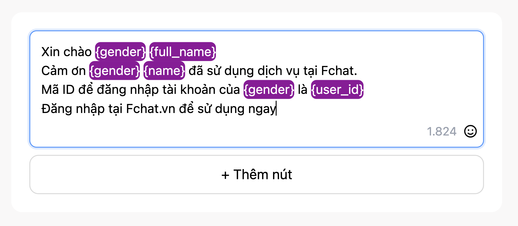Viewport: 518px width, 226px height.
Task: Click the phrase "đã sử dụng dịch vụ"
Action: (244, 71)
